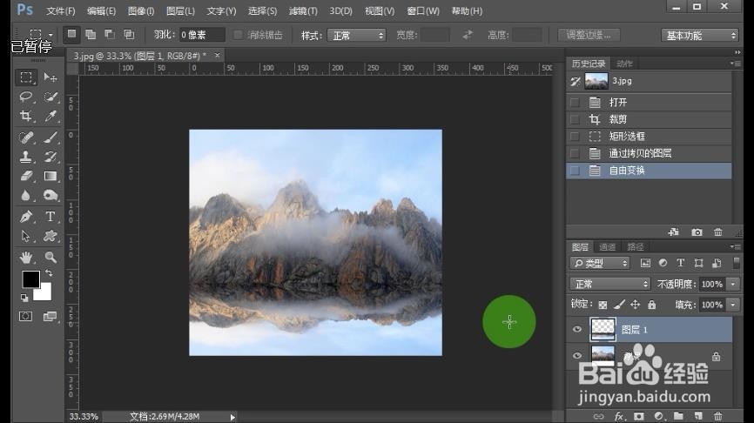
Task: Create new fill or adjustment layer
Action: 659,416
